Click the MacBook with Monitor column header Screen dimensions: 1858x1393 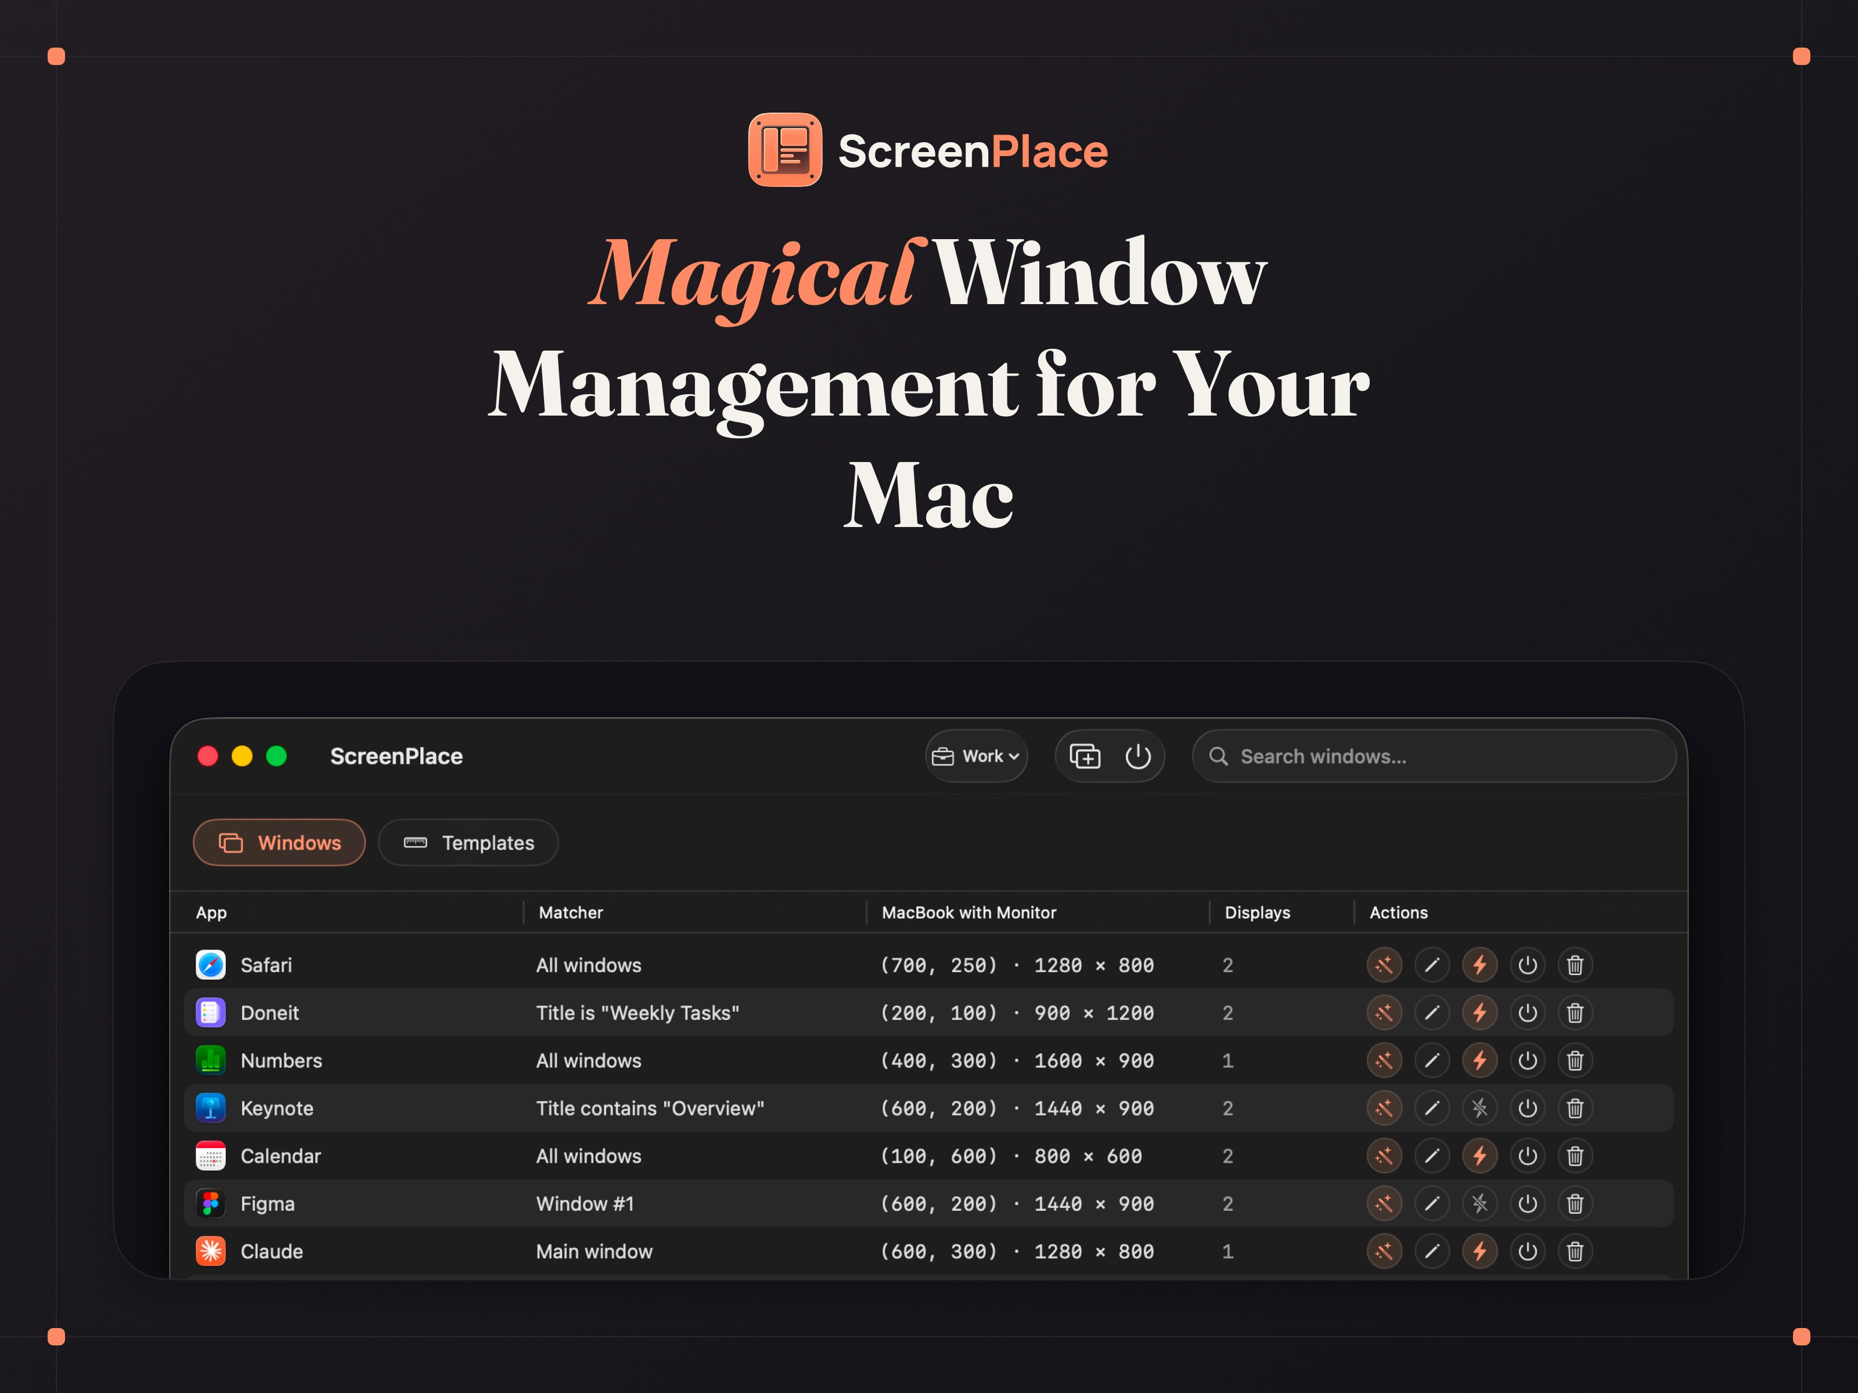pyautogui.click(x=969, y=913)
